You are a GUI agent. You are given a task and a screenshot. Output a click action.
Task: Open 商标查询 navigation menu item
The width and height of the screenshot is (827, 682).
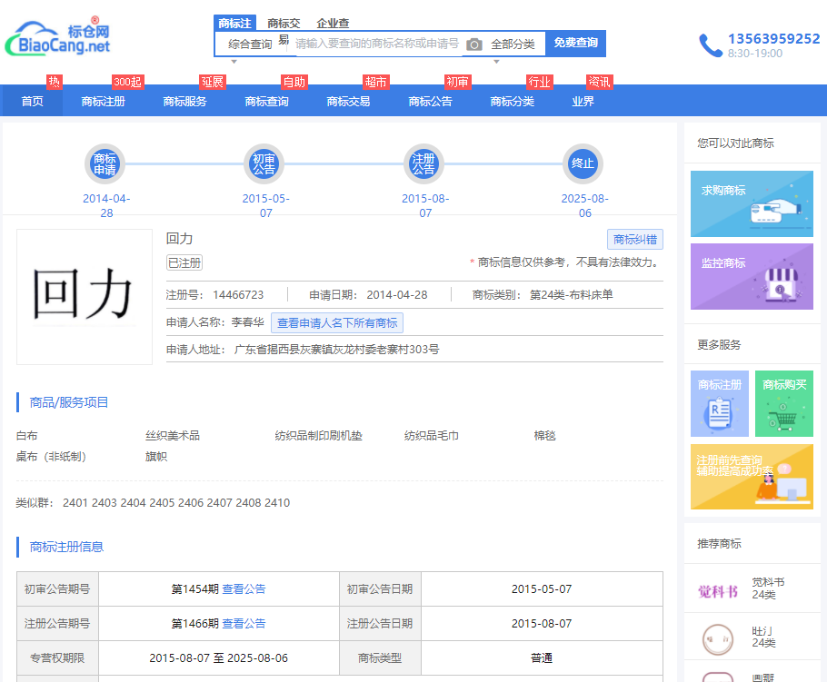pyautogui.click(x=267, y=101)
